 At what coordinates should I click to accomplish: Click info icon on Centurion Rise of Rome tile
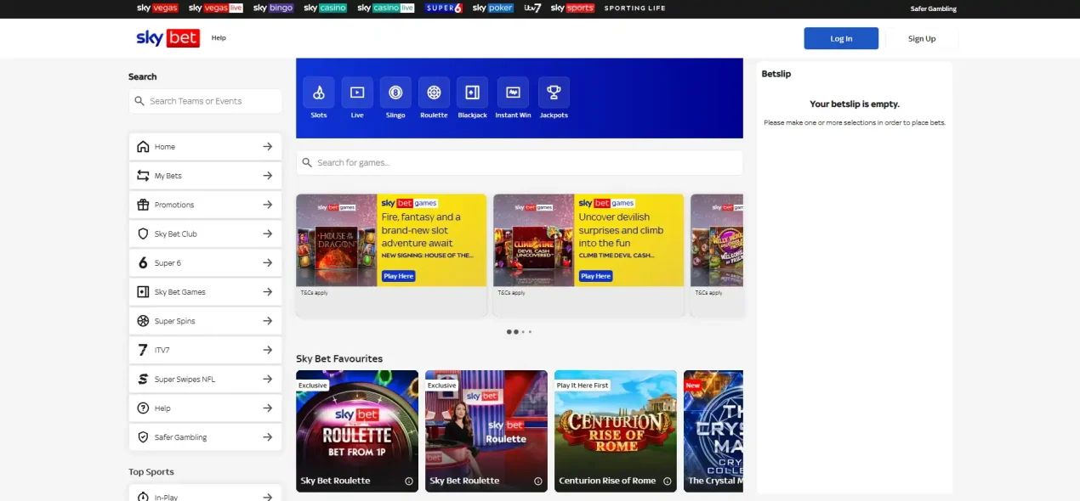pyautogui.click(x=668, y=481)
